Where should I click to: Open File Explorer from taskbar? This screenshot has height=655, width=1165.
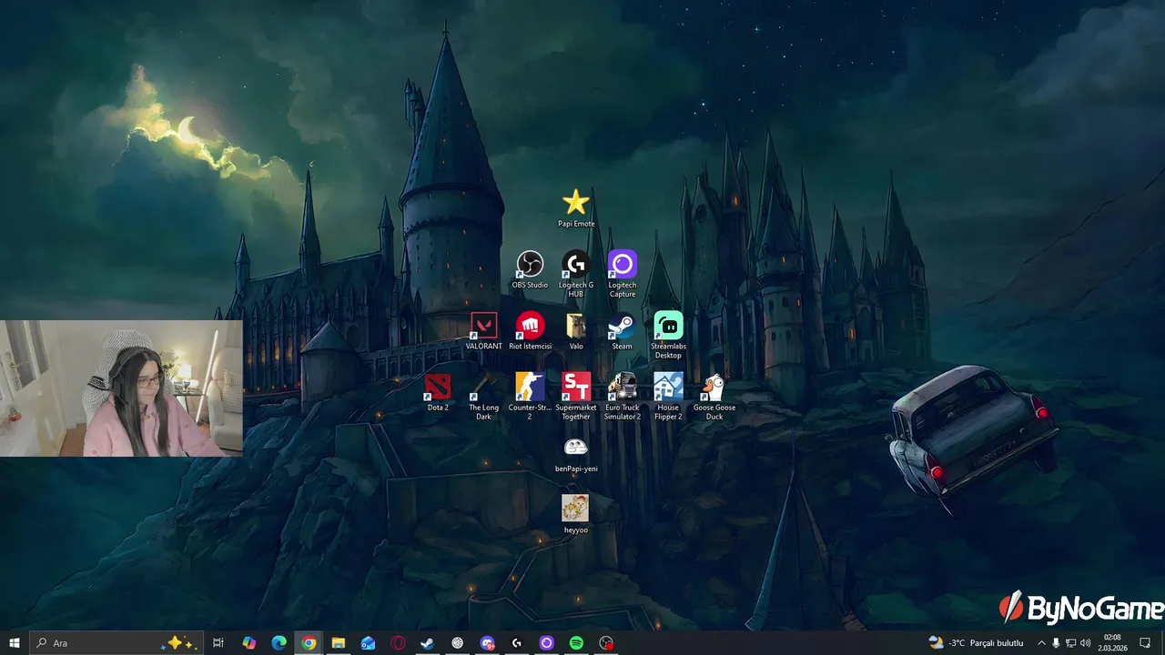click(339, 643)
